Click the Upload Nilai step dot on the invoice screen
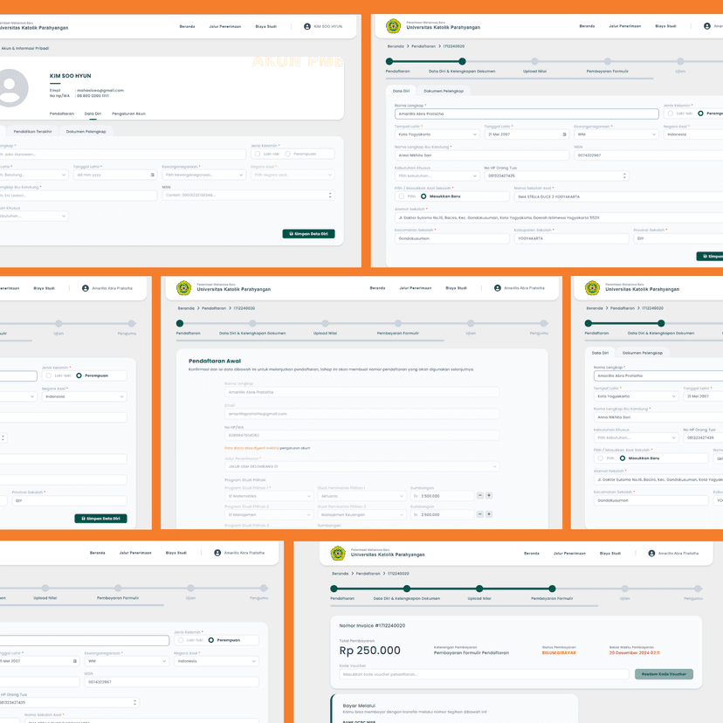The image size is (723, 723). [x=479, y=589]
